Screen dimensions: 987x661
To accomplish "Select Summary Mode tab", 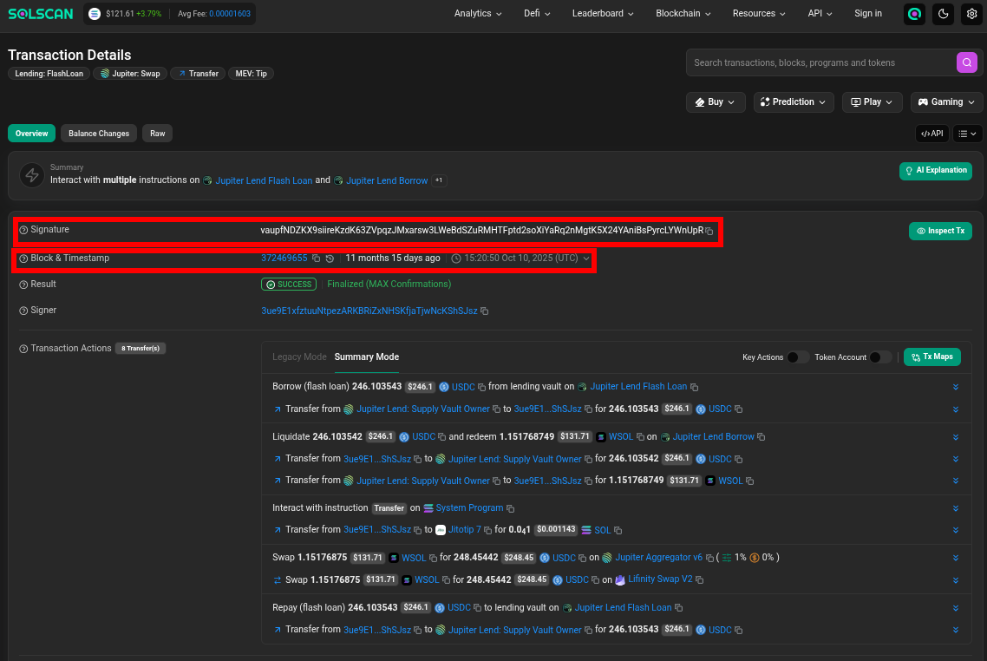I will point(366,357).
